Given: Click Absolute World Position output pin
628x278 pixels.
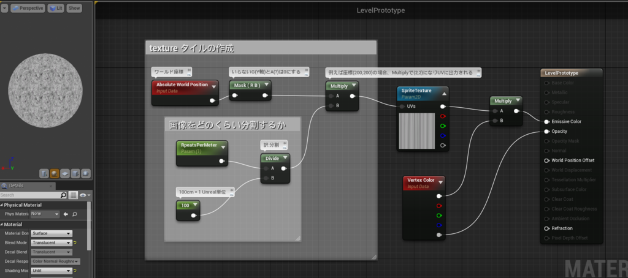Looking at the screenshot, I should 212,100.
